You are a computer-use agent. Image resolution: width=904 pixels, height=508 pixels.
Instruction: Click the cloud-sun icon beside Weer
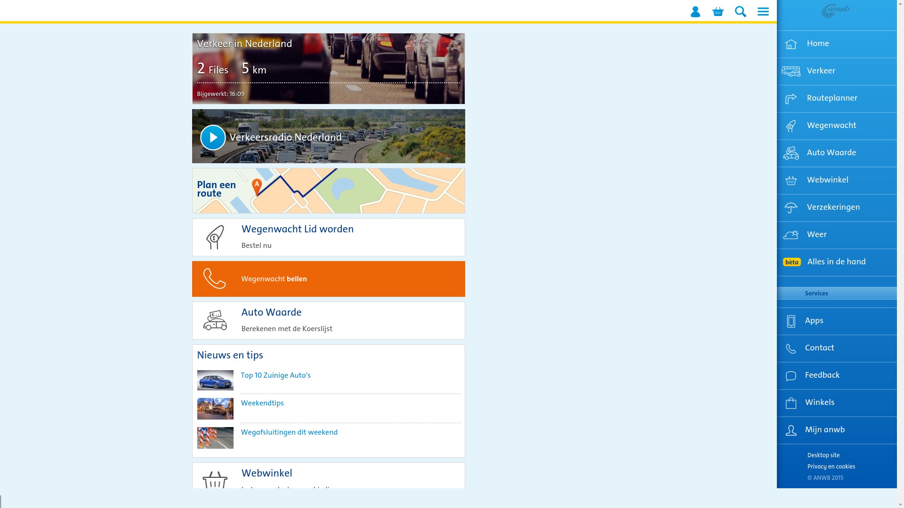(x=791, y=235)
